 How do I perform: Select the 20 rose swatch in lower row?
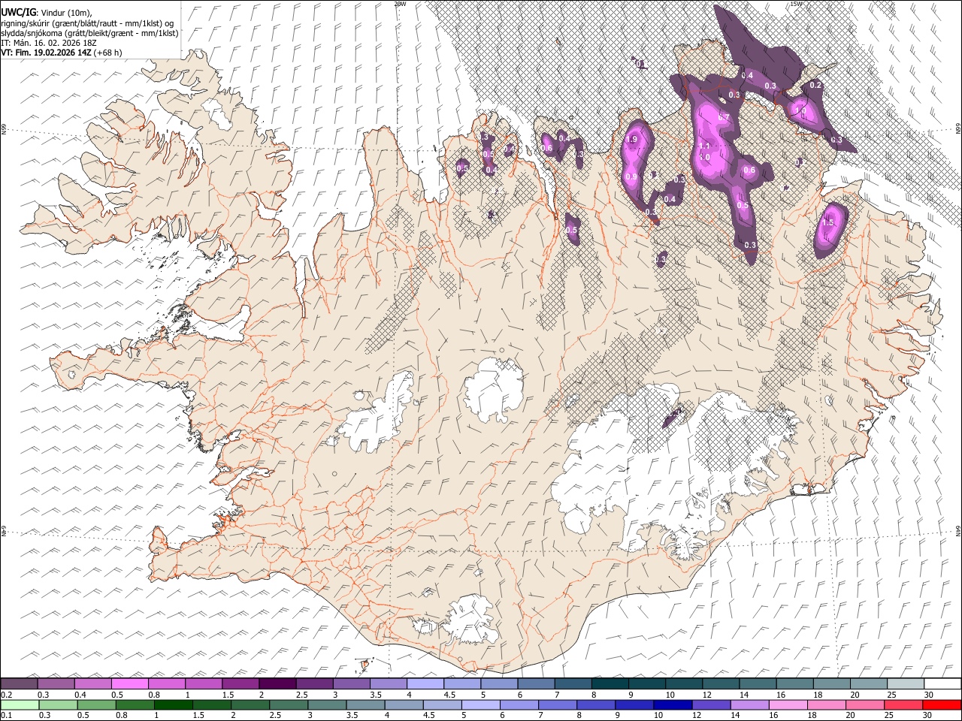click(866, 704)
